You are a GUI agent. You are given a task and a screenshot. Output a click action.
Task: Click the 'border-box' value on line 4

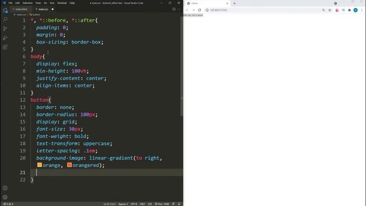point(86,42)
